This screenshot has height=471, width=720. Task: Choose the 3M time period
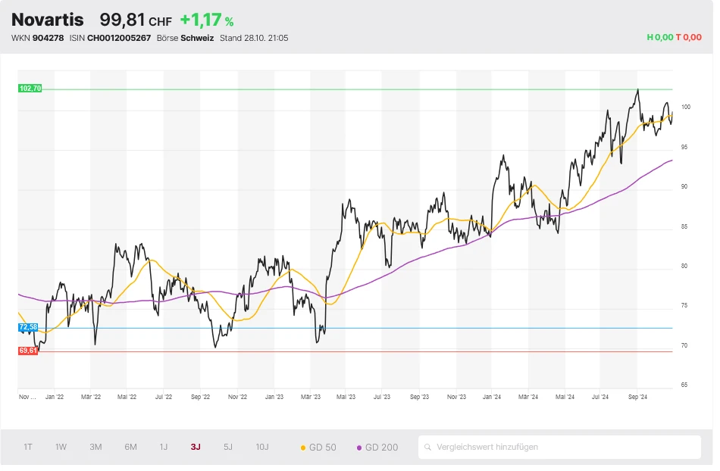[95, 447]
